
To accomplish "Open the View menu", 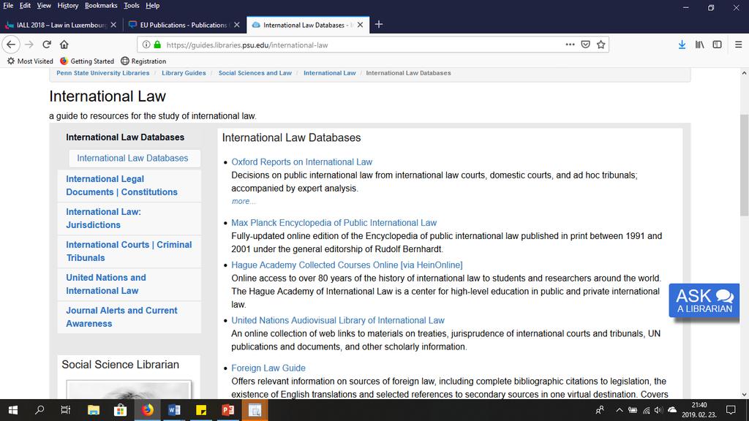I will [44, 5].
